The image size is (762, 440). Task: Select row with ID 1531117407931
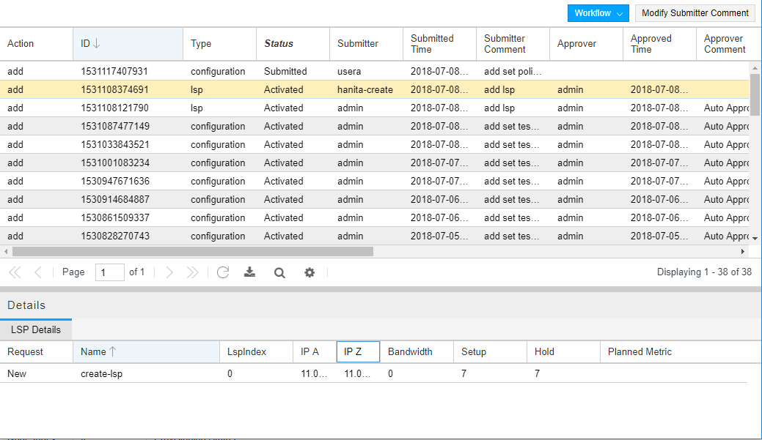114,72
